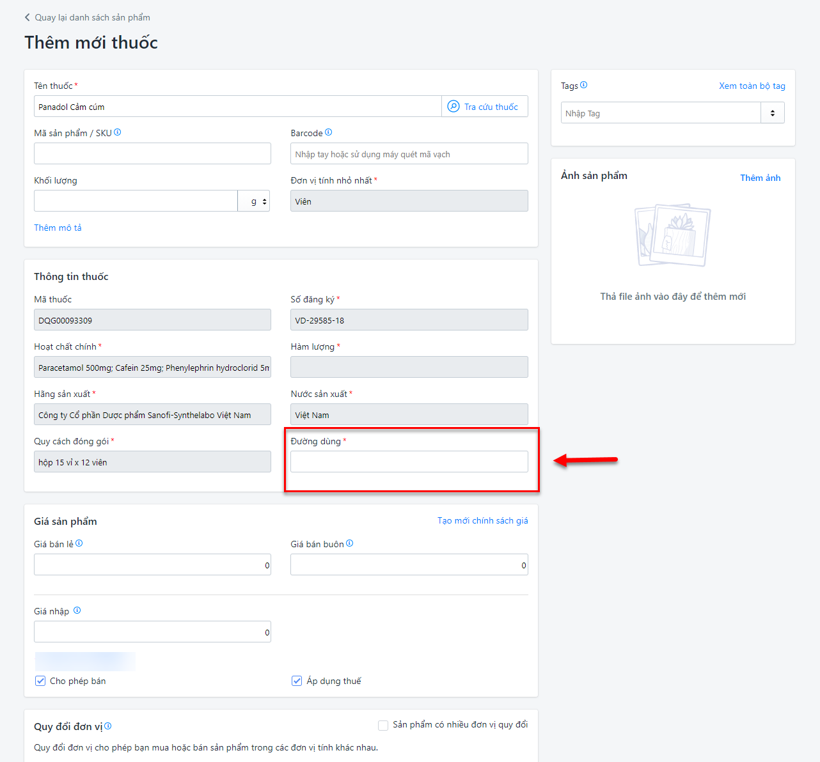Viewport: 820px width, 762px height.
Task: Click info icon beside Quy đổi đơn vị
Action: click(108, 726)
